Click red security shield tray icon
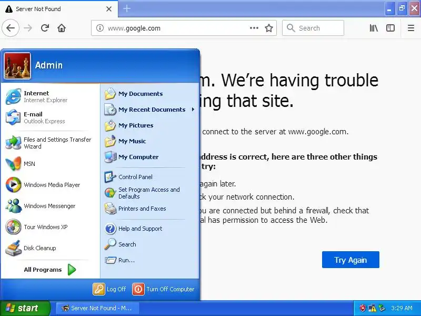 (363, 308)
